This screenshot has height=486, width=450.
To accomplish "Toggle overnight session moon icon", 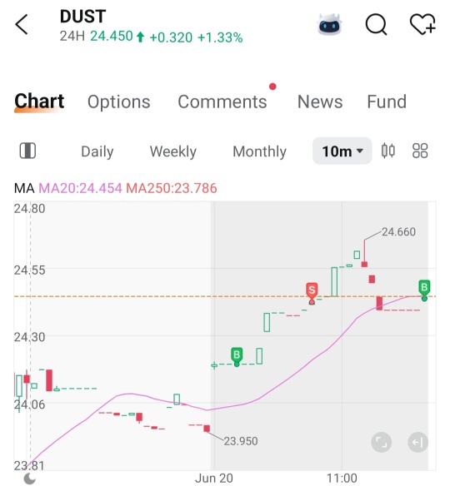I will coord(30,479).
